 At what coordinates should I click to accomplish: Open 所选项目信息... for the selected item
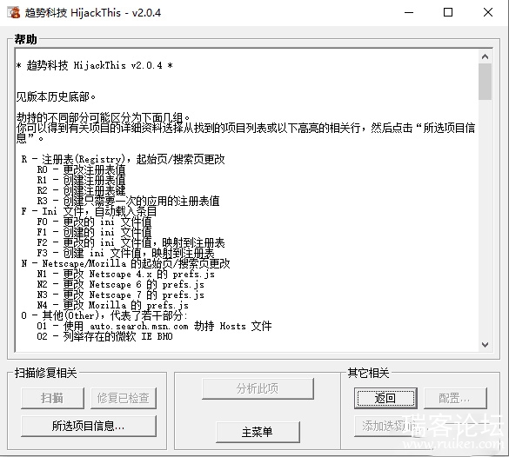(88, 426)
